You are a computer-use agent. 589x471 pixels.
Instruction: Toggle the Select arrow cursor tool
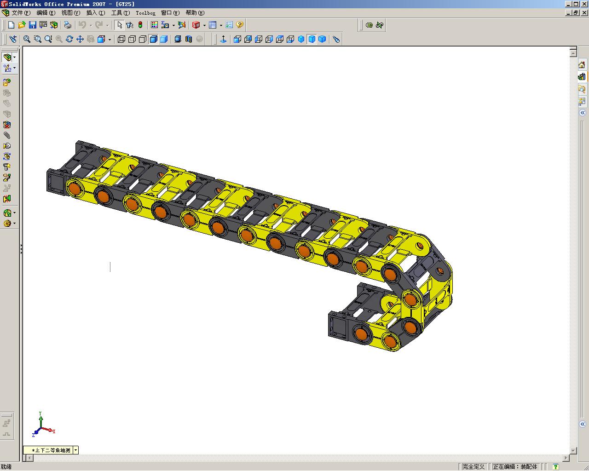(x=119, y=25)
